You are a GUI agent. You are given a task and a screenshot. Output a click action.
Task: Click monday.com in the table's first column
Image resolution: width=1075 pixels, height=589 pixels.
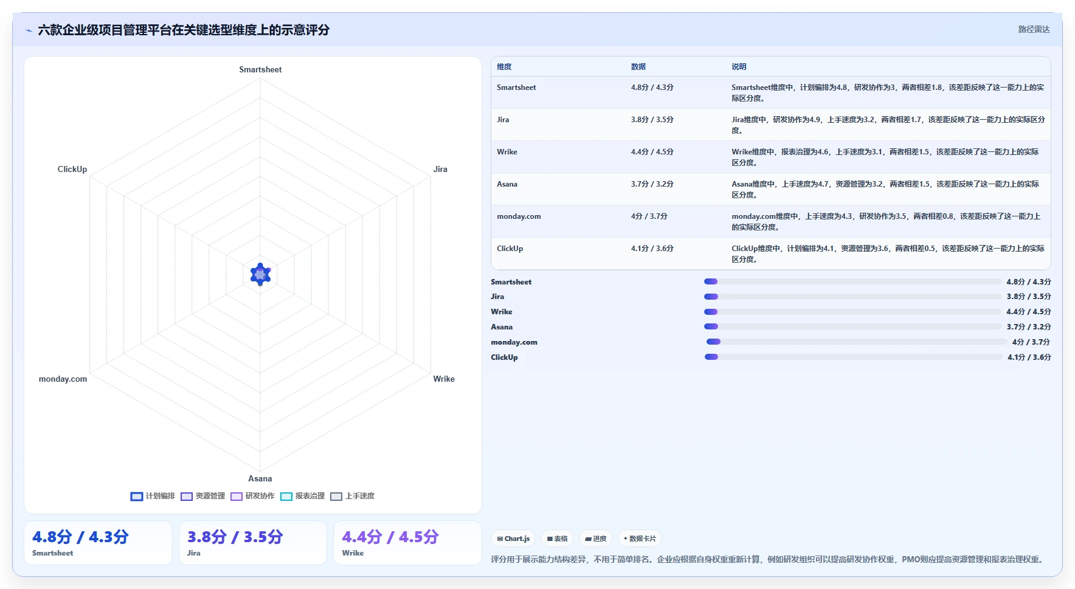coord(519,216)
